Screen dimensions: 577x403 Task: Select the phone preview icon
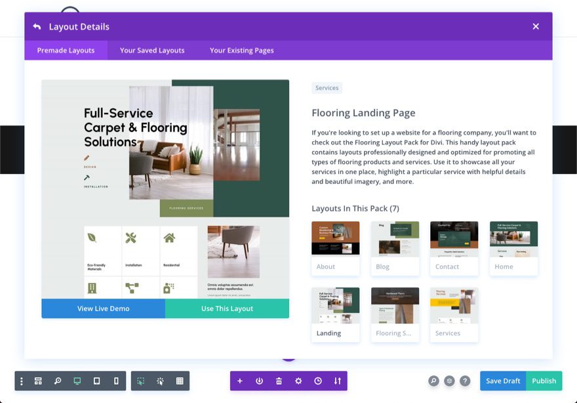click(x=115, y=381)
